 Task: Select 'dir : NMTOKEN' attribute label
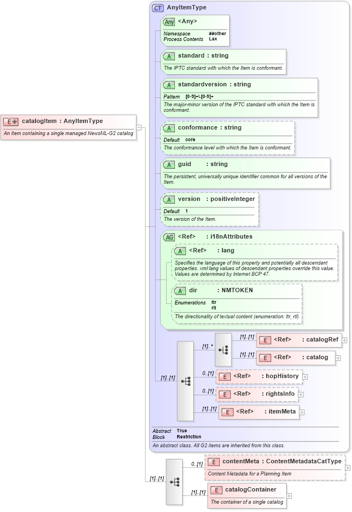(221, 291)
